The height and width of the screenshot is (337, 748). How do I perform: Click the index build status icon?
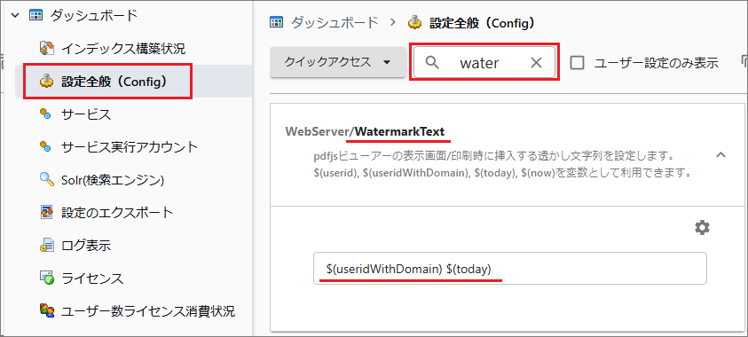(x=47, y=48)
